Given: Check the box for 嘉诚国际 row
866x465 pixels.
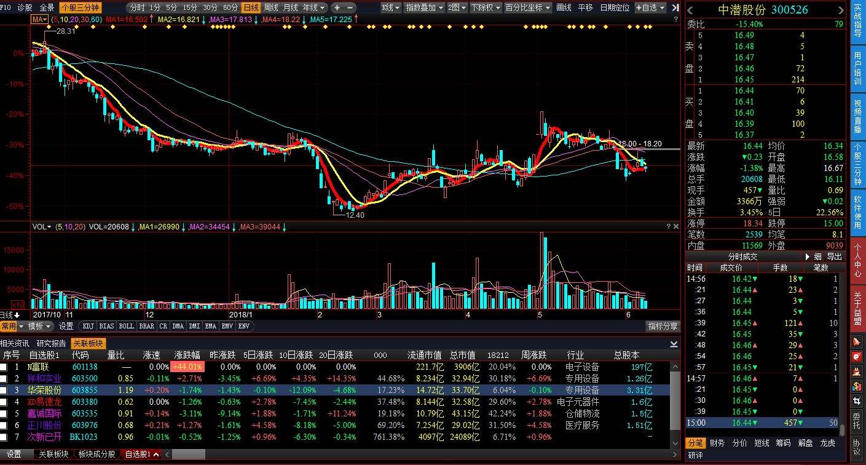Looking at the screenshot, I should 4,414.
